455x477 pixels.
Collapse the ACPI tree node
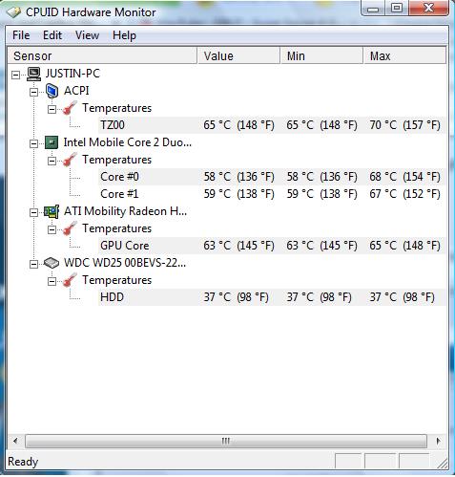point(33,92)
